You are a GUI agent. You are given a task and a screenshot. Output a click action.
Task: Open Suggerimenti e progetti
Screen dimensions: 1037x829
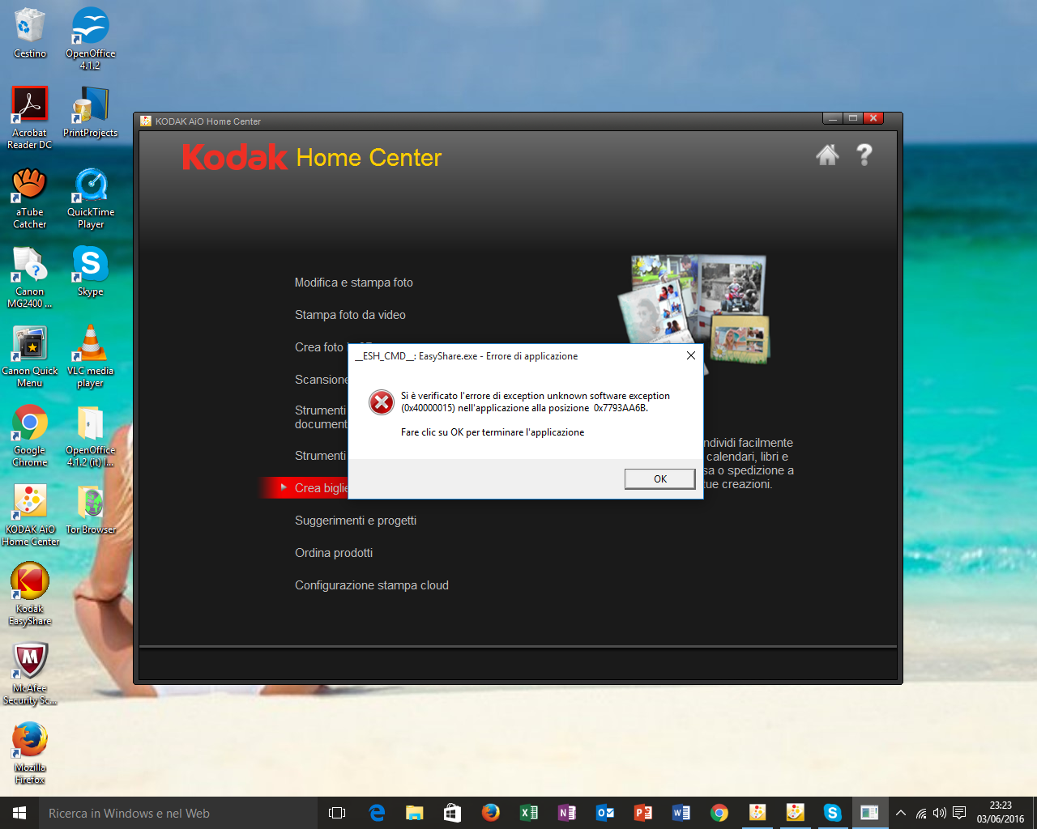(356, 521)
